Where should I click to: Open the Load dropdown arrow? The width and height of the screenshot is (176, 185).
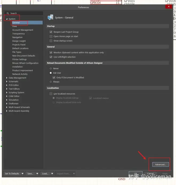tap(52, 173)
